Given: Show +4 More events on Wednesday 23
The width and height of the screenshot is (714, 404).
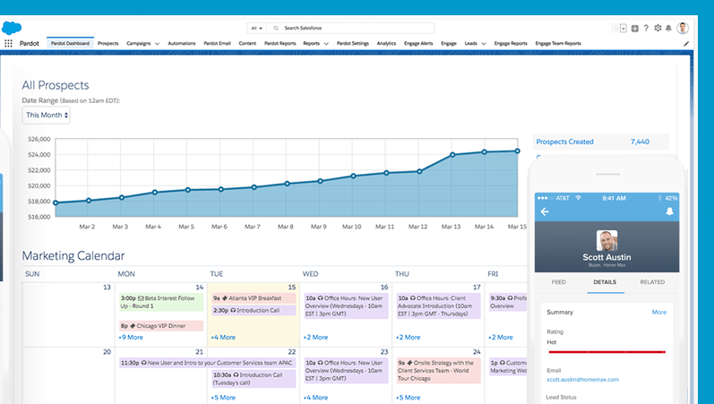Looking at the screenshot, I should (x=315, y=398).
